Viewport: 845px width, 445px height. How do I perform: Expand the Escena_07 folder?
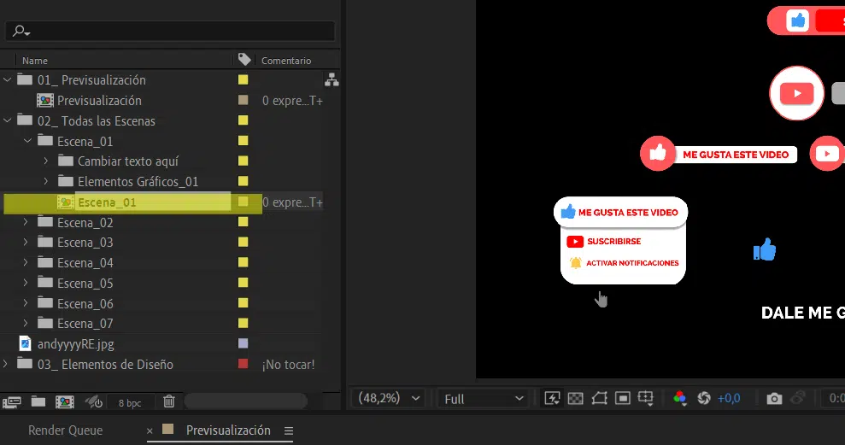pyautogui.click(x=26, y=323)
